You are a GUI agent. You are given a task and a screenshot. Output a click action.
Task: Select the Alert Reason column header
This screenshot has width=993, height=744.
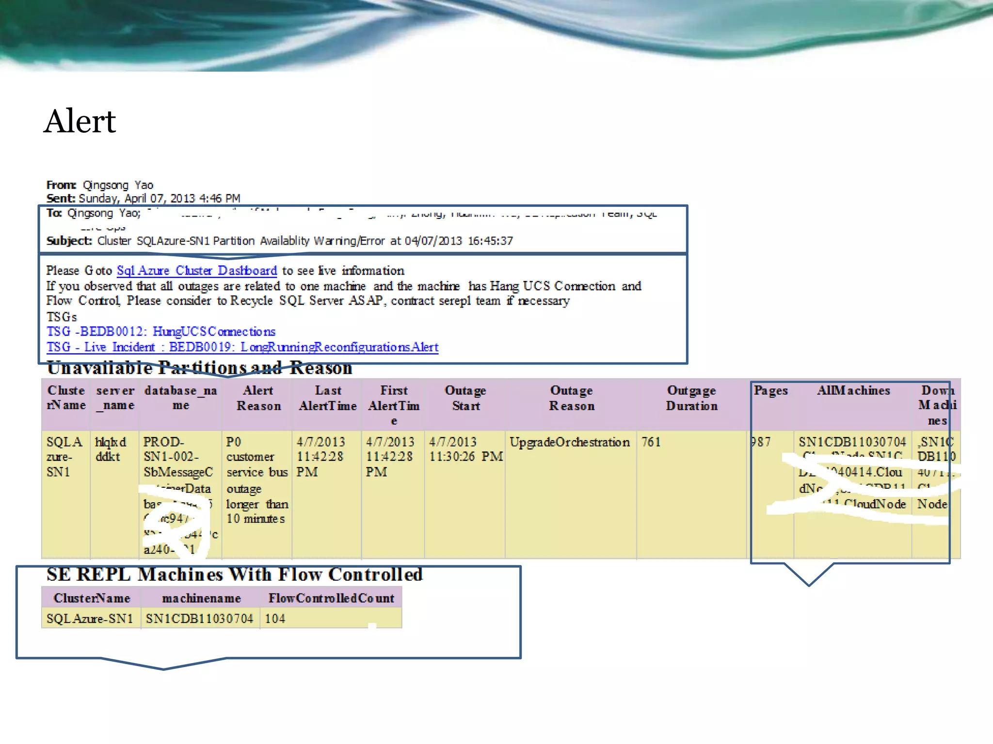point(258,398)
